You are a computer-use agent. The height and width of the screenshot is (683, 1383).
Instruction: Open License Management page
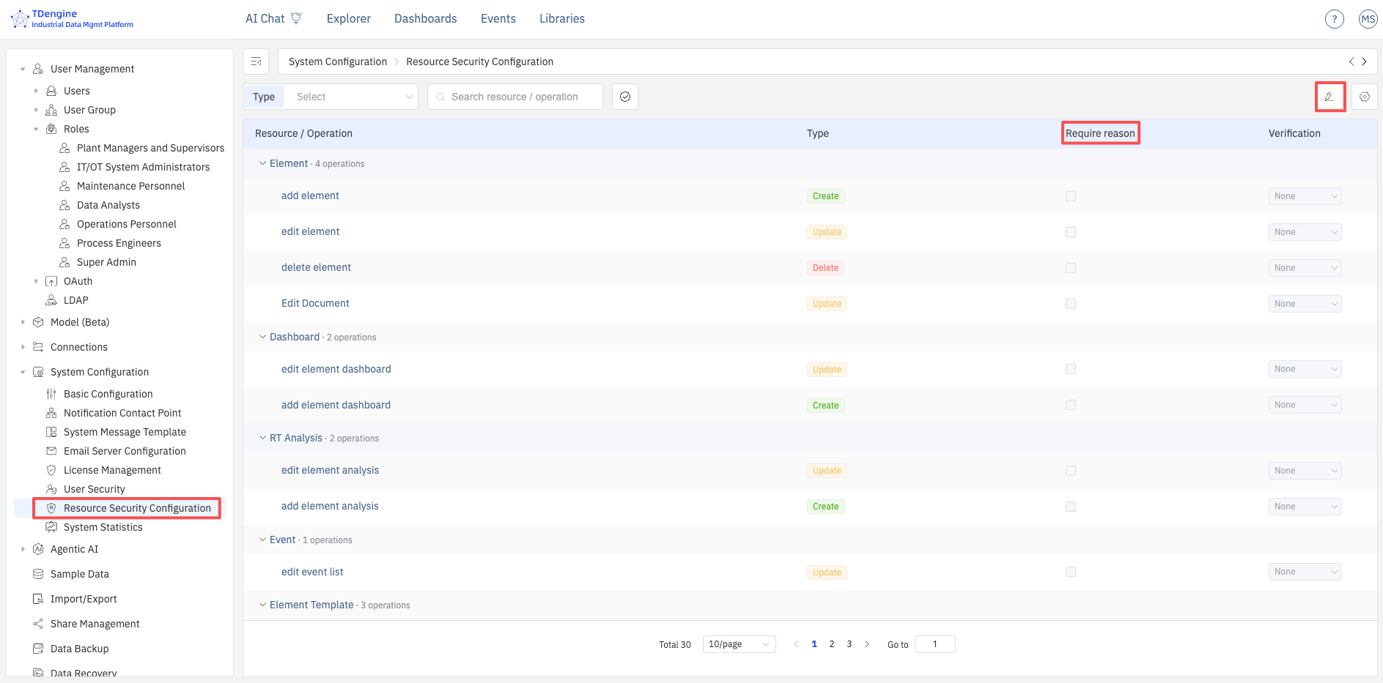coord(112,470)
